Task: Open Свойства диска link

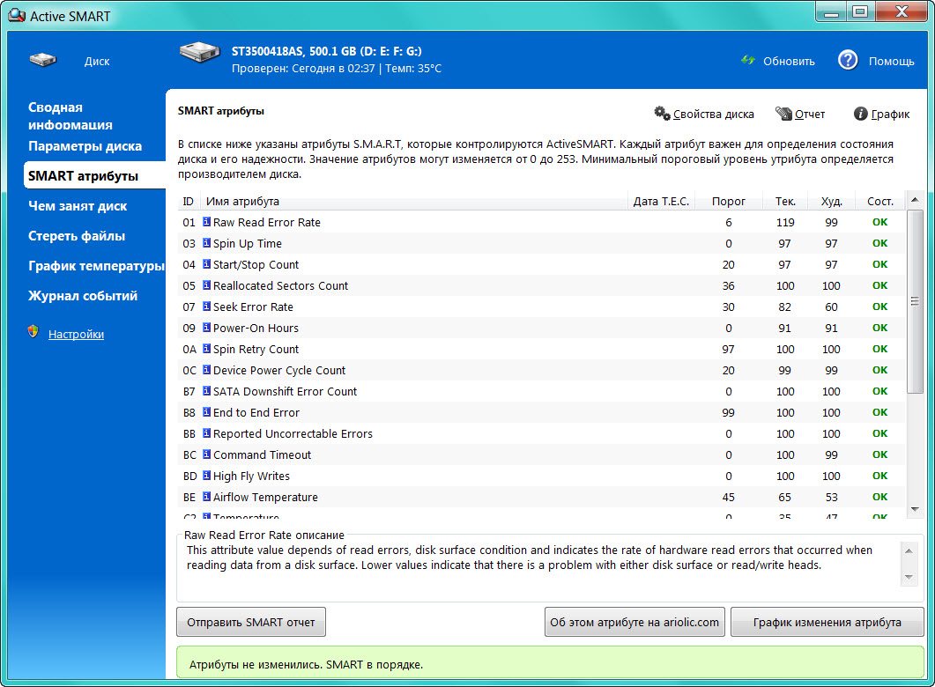Action: [713, 114]
